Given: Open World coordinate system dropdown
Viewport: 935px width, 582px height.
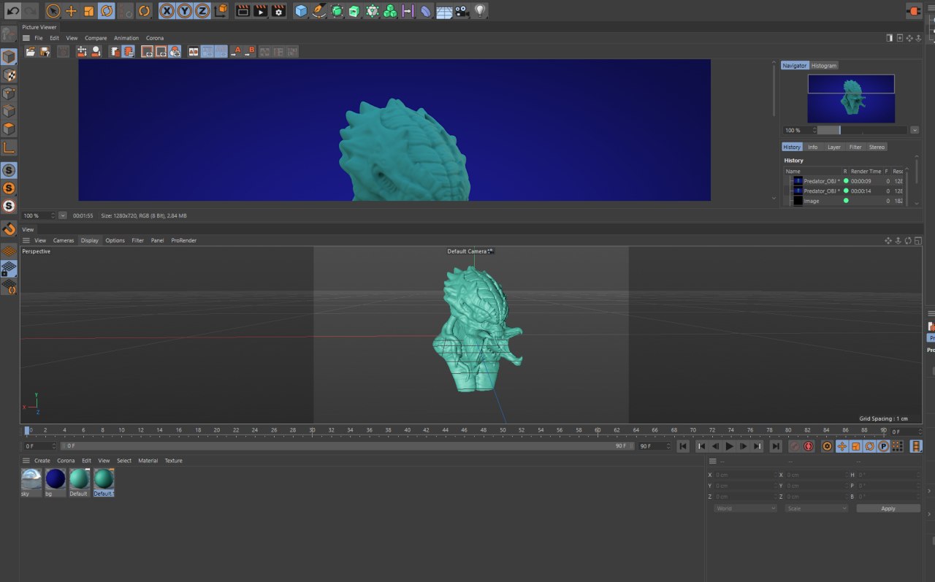Looking at the screenshot, I should (745, 508).
